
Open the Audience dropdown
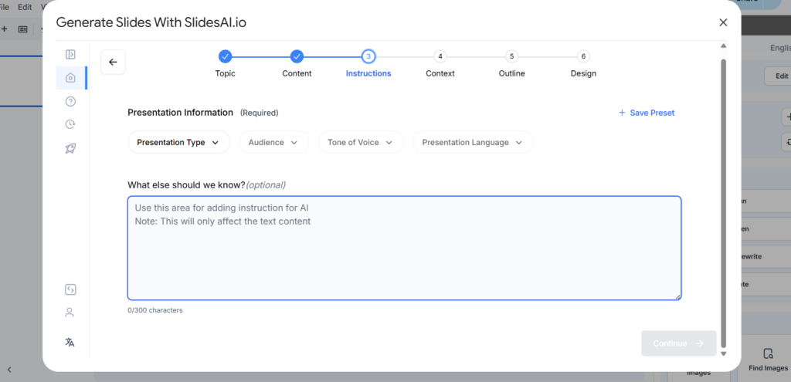273,142
